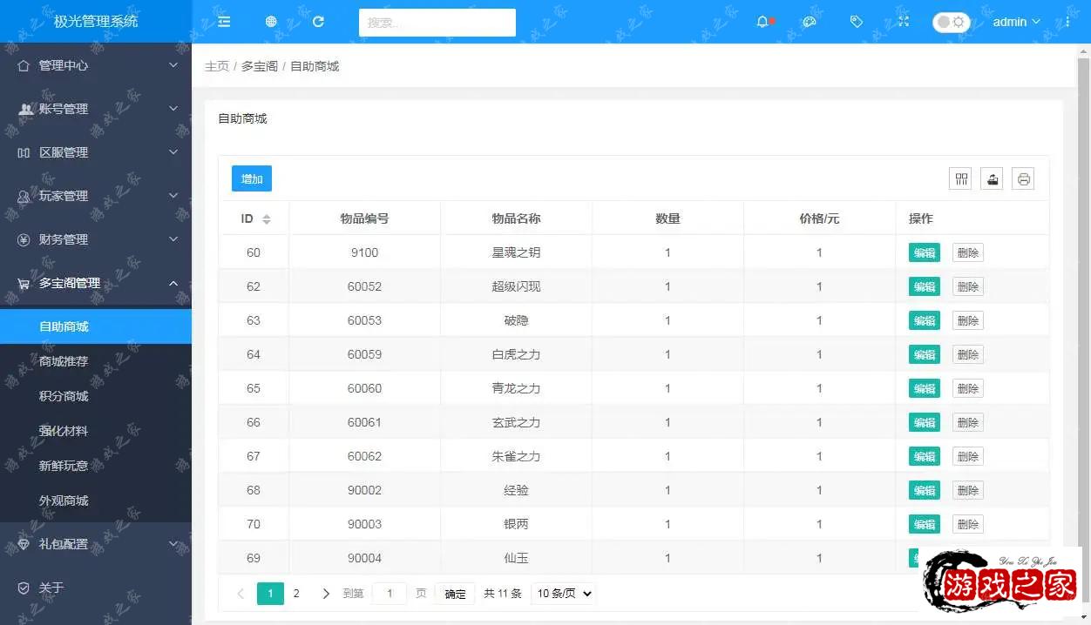Open notifications via the bell icon
Viewport: 1091px width, 625px height.
763,22
